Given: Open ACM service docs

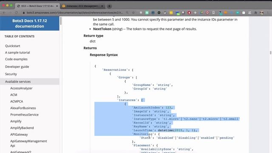Looking at the screenshot, I should (14, 95).
